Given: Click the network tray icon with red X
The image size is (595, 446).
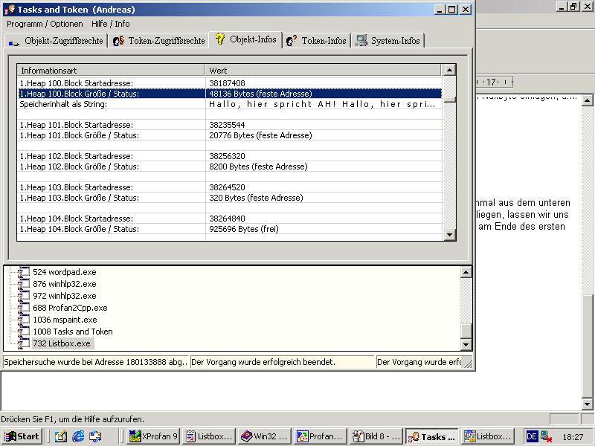Looking at the screenshot, I should click(x=547, y=436).
